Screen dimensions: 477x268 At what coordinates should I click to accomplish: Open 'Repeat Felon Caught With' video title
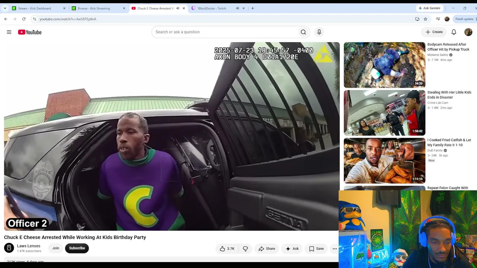click(x=448, y=188)
